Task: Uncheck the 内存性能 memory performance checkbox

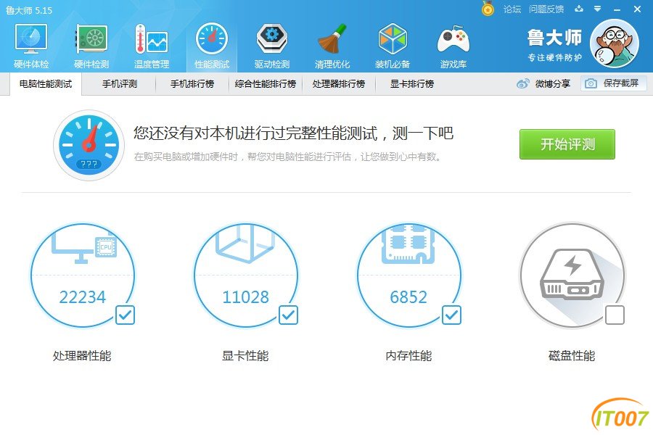Action: click(452, 315)
